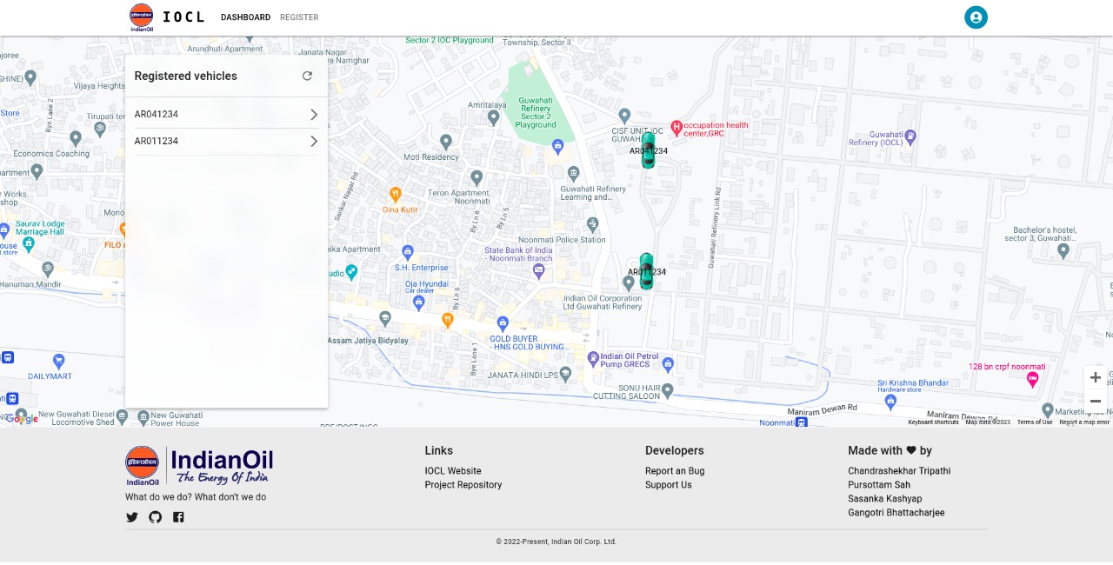Open the Twitter footer icon
This screenshot has width=1113, height=565.
[x=132, y=517]
